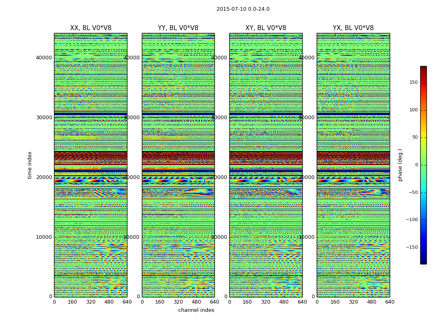Image resolution: width=433 pixels, height=330 pixels.
Task: Click the figure title 2015-07-10 0.0-24.0
Action: coord(243,9)
